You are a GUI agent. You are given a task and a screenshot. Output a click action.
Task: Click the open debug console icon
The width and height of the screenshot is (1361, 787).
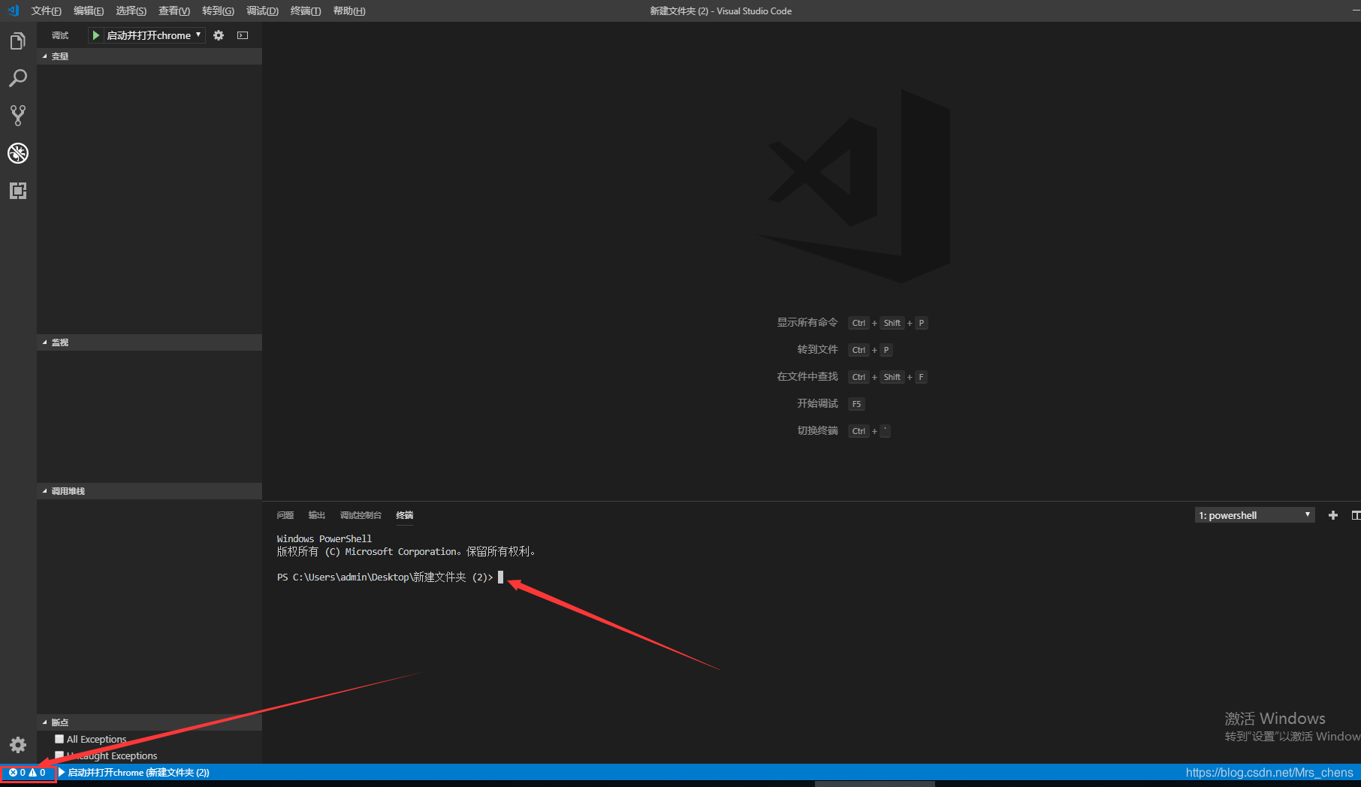click(x=242, y=35)
